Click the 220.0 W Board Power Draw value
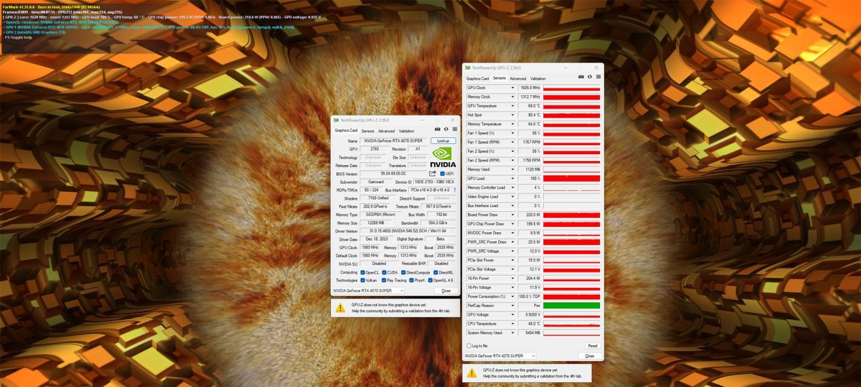The width and height of the screenshot is (861, 387). pyautogui.click(x=529, y=215)
